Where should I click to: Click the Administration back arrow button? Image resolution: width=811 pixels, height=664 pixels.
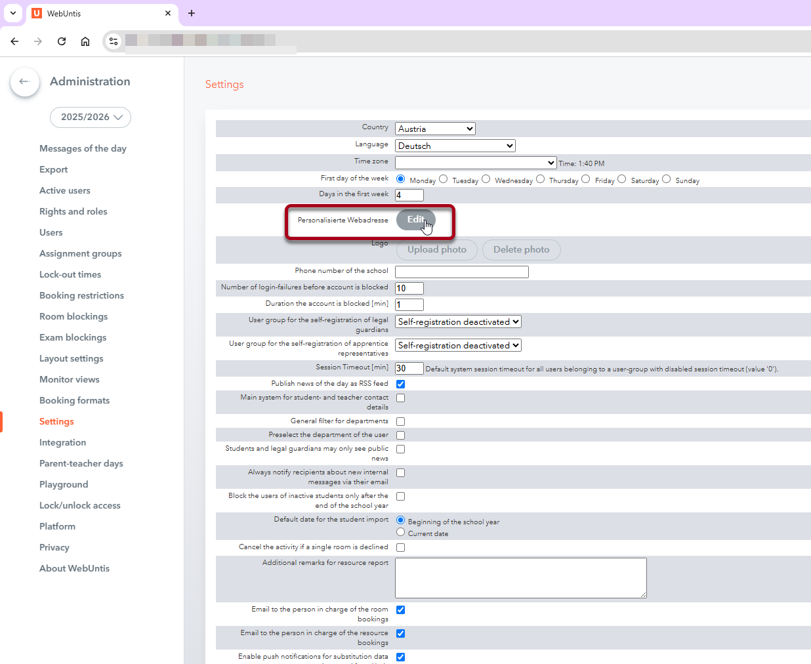[x=25, y=81]
